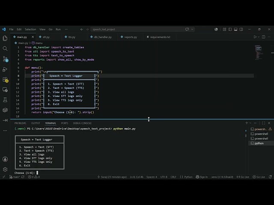The height and width of the screenshot is (205, 274).
Task: Run the Python file with play button
Action: [255, 37]
